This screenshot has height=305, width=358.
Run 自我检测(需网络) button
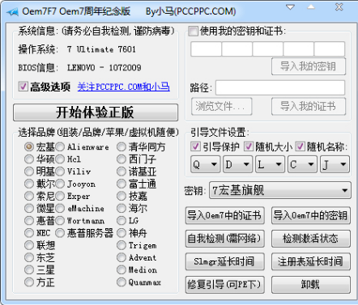coord(225,239)
